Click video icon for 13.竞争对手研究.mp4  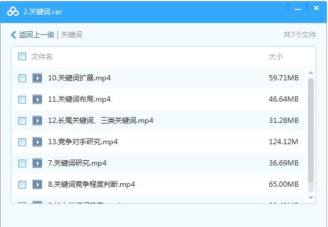pyautogui.click(x=37, y=142)
